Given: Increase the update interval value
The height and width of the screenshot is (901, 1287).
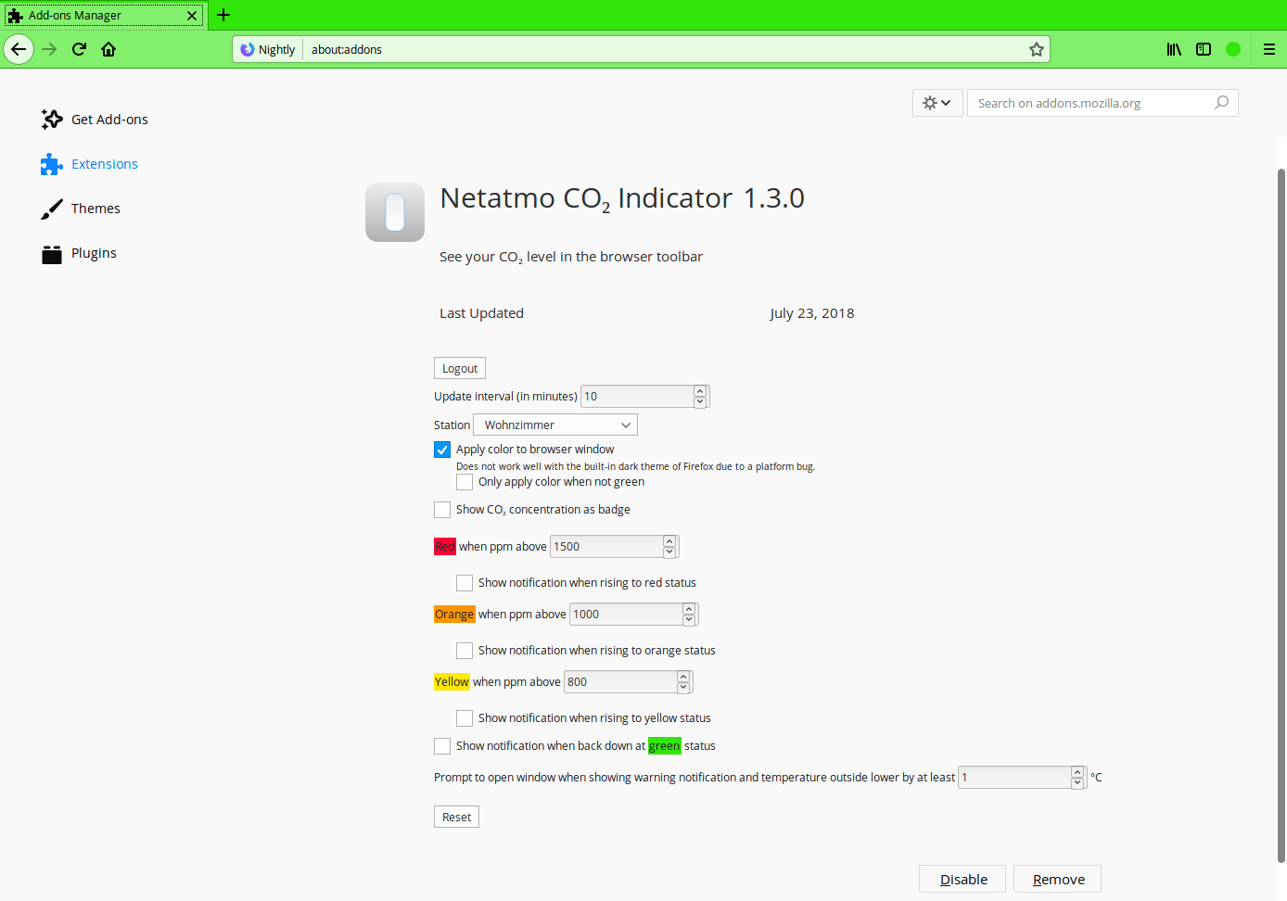Looking at the screenshot, I should [700, 391].
